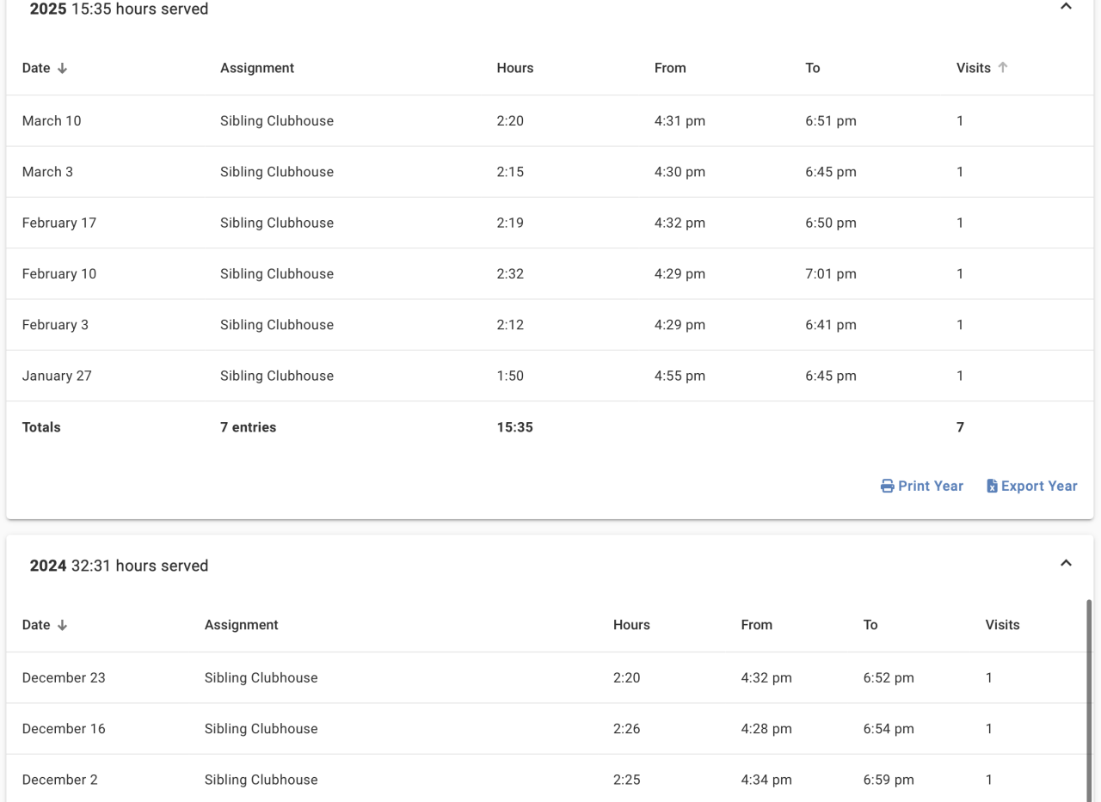The height and width of the screenshot is (802, 1101).
Task: Select the February 17 Sibling Clubhouse entry
Action: [276, 223]
